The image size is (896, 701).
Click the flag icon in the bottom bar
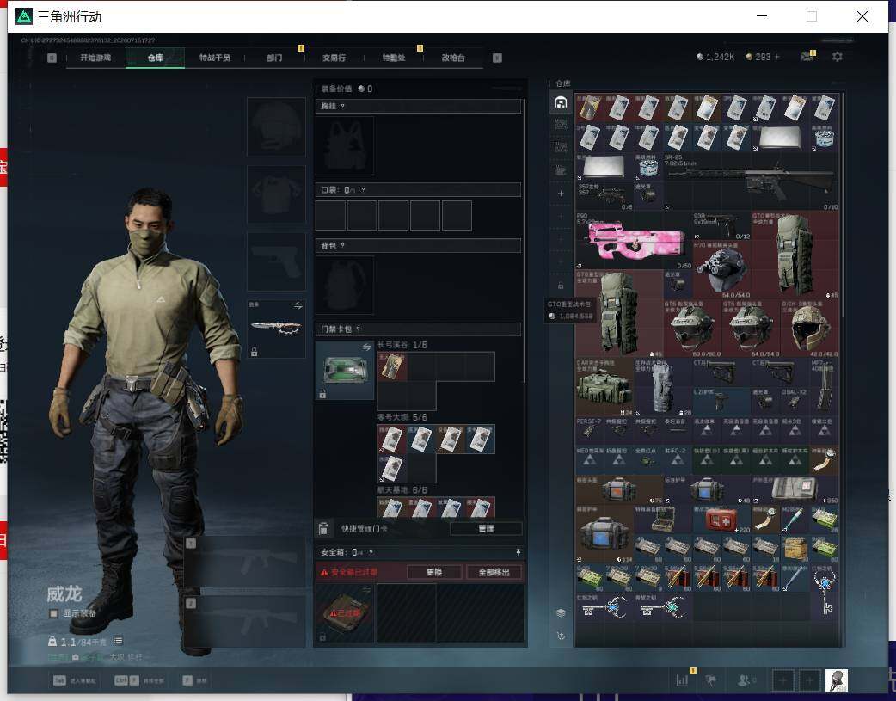click(711, 680)
